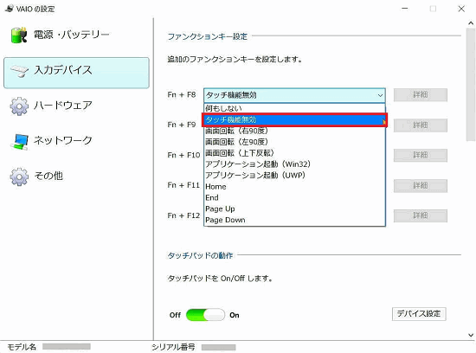Click the 詳細 button for Fn + F11

tap(421, 185)
